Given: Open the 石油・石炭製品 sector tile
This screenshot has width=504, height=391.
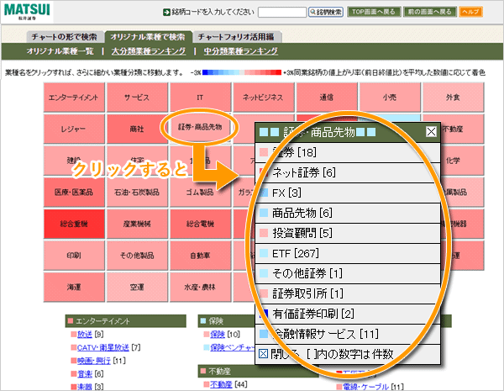Looking at the screenshot, I should (137, 192).
